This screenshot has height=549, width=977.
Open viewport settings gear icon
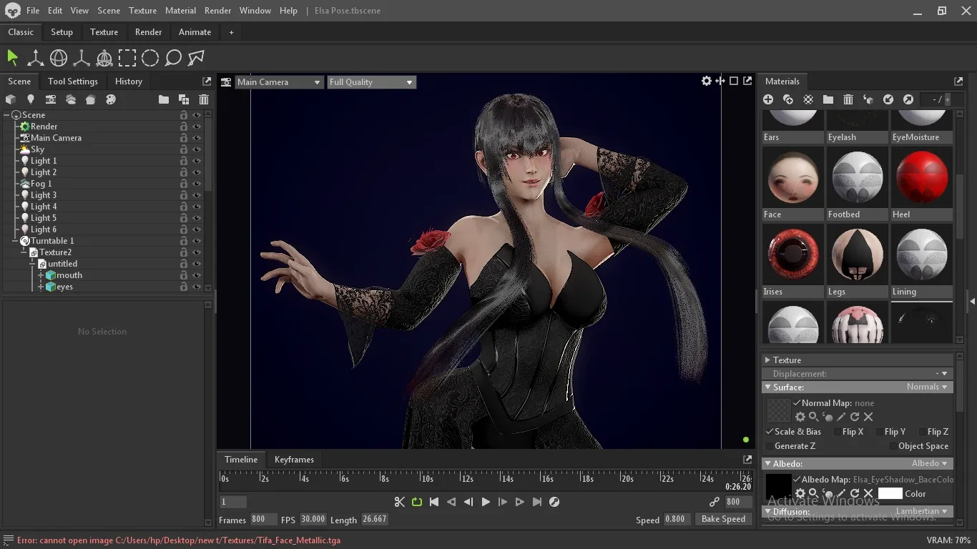pyautogui.click(x=707, y=81)
